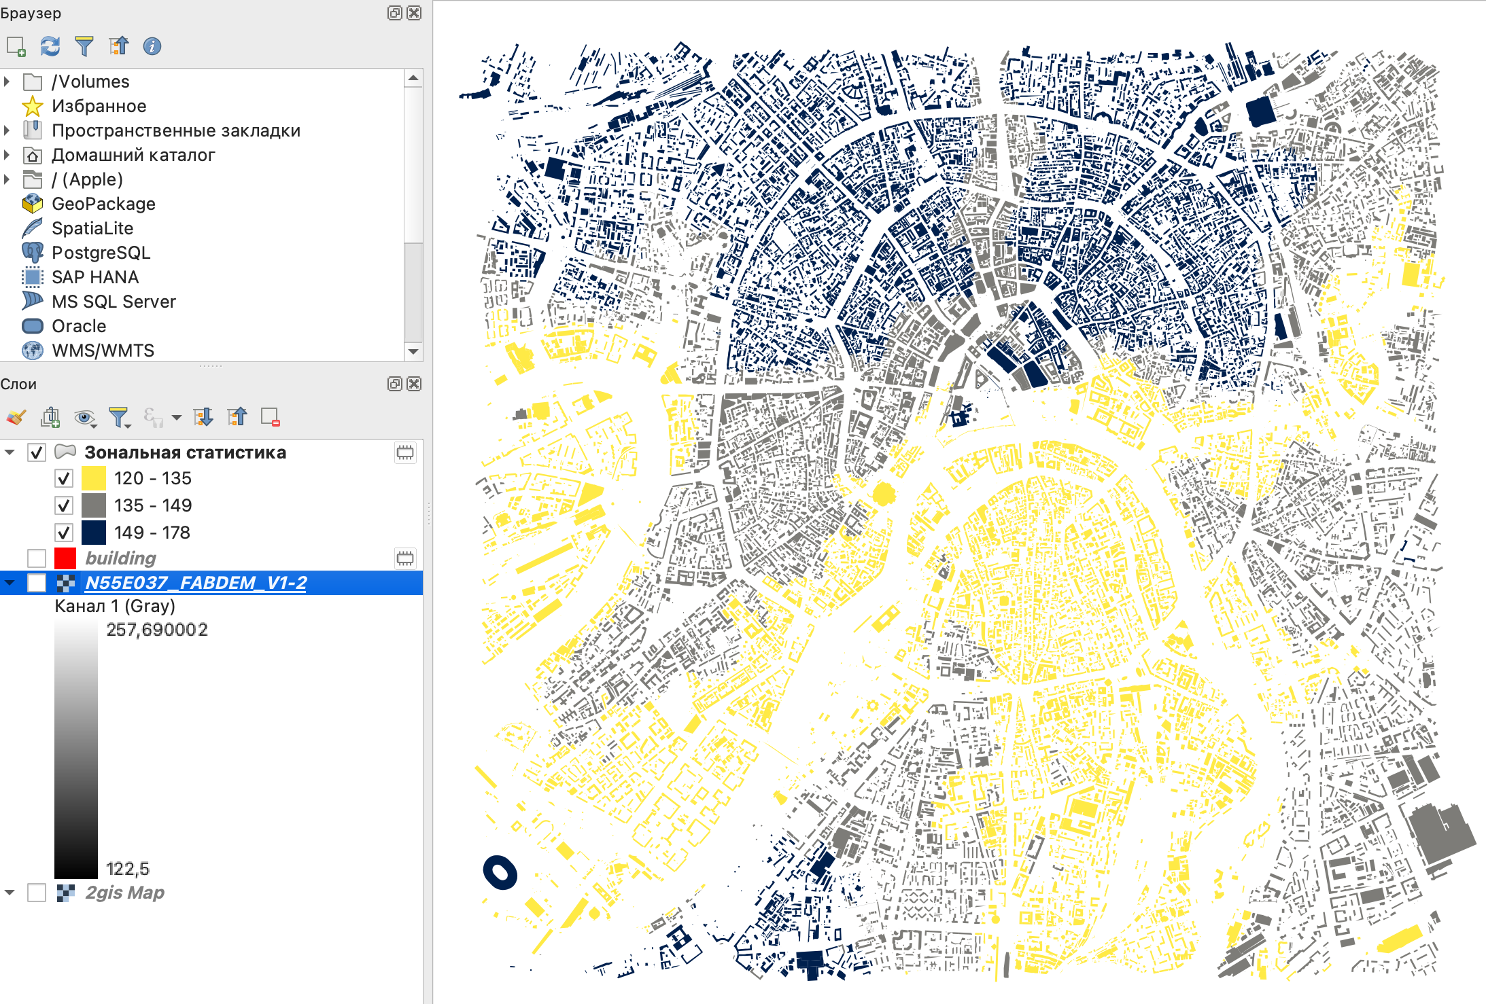
Task: Expand the /Volumes tree node
Action: point(7,82)
